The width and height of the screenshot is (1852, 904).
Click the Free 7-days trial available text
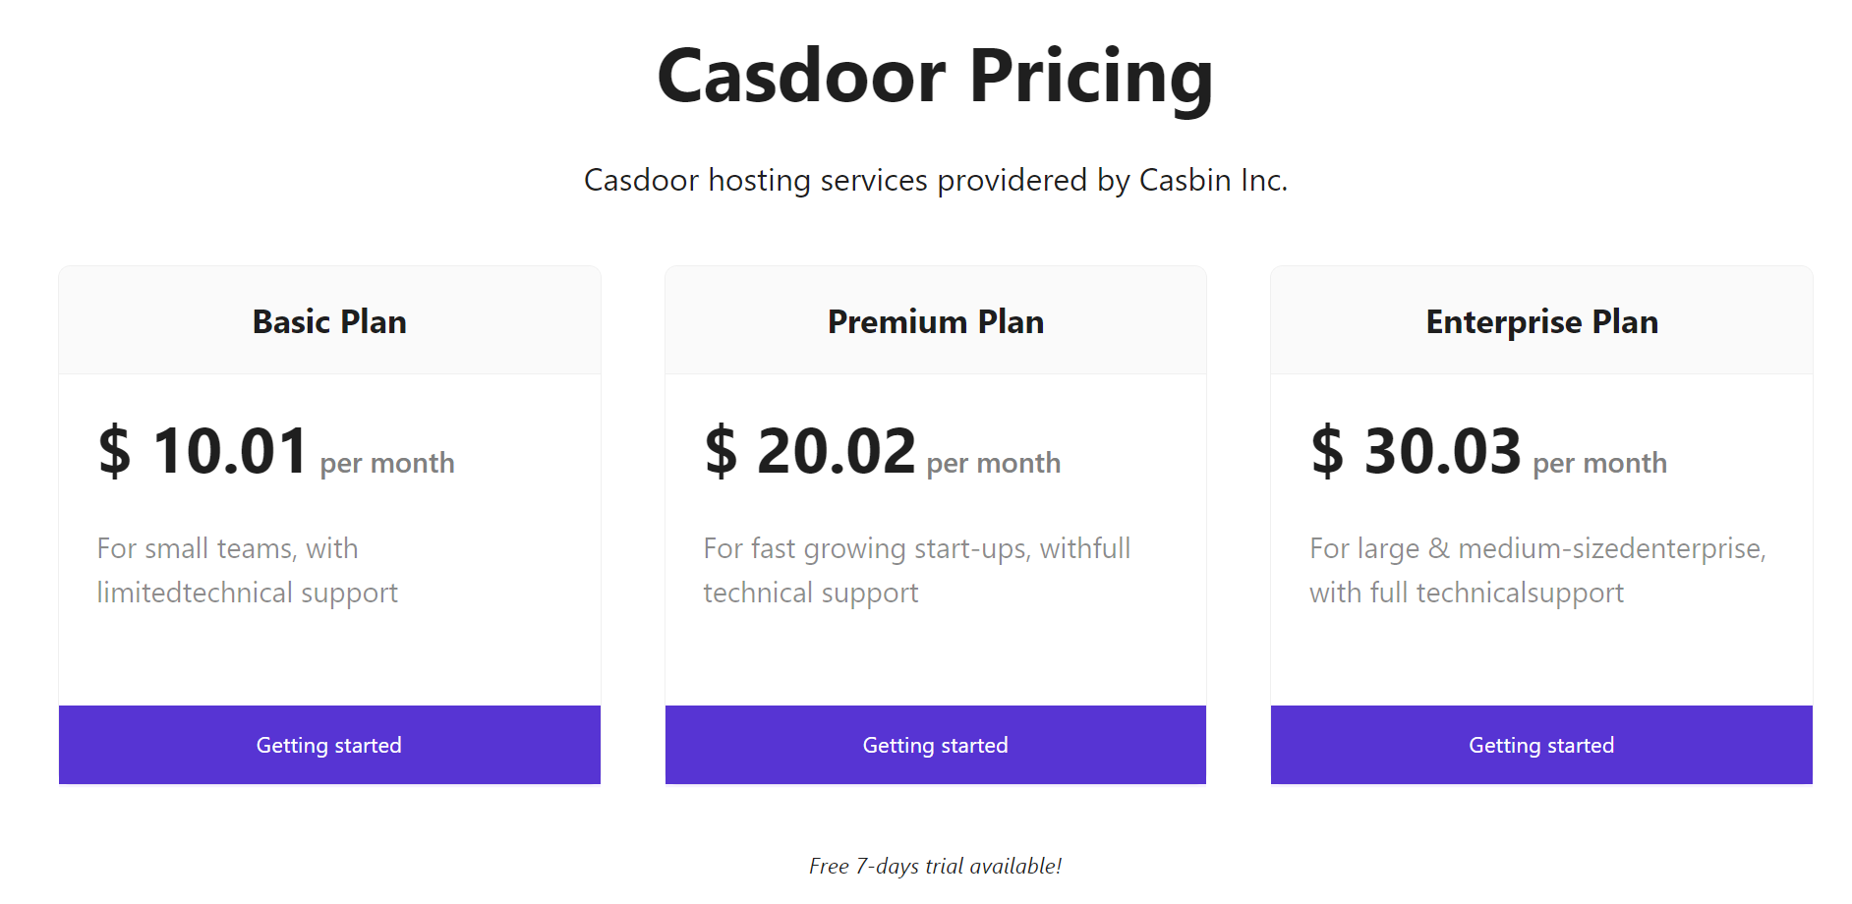pos(935,866)
